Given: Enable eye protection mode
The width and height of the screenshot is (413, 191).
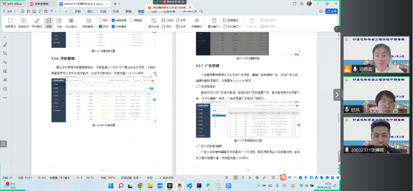Looking at the screenshot, I should [197, 23].
